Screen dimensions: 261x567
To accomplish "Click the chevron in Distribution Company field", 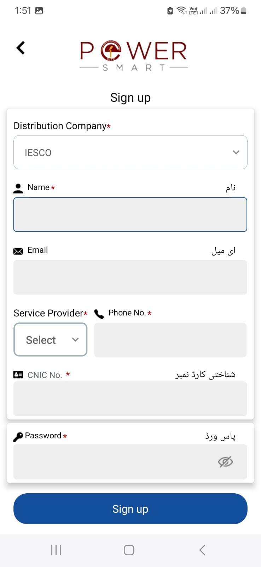I will (x=236, y=152).
